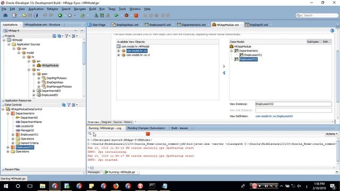Open the help icon in editor corner
The width and height of the screenshot is (340, 191).
coord(332,31)
